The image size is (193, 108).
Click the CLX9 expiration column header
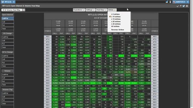tap(71, 23)
